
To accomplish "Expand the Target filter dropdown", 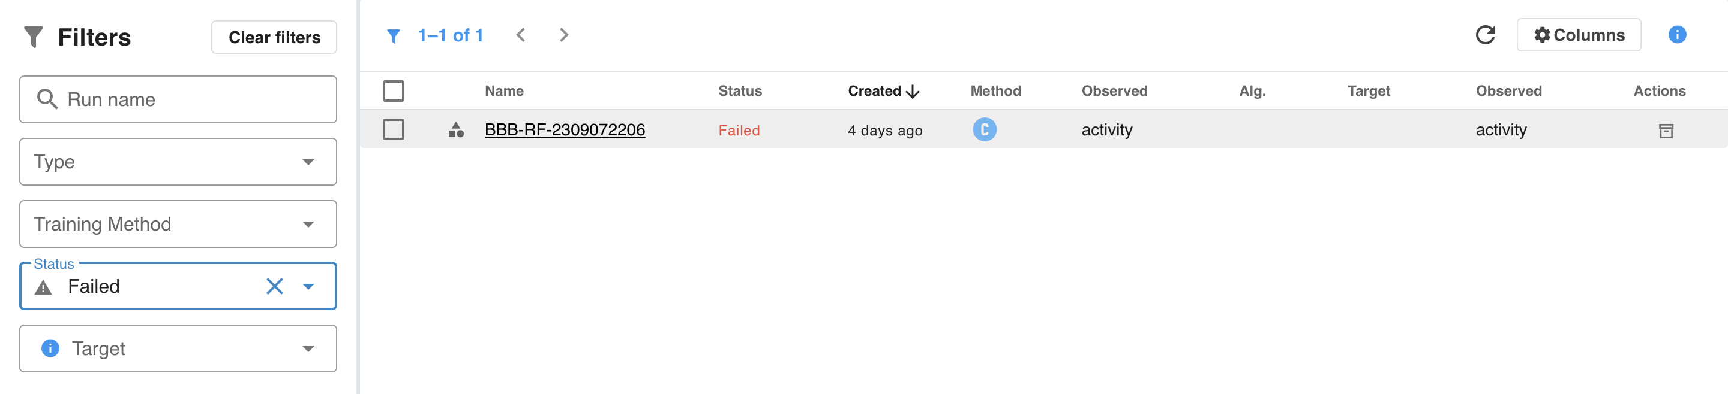I will (x=308, y=348).
